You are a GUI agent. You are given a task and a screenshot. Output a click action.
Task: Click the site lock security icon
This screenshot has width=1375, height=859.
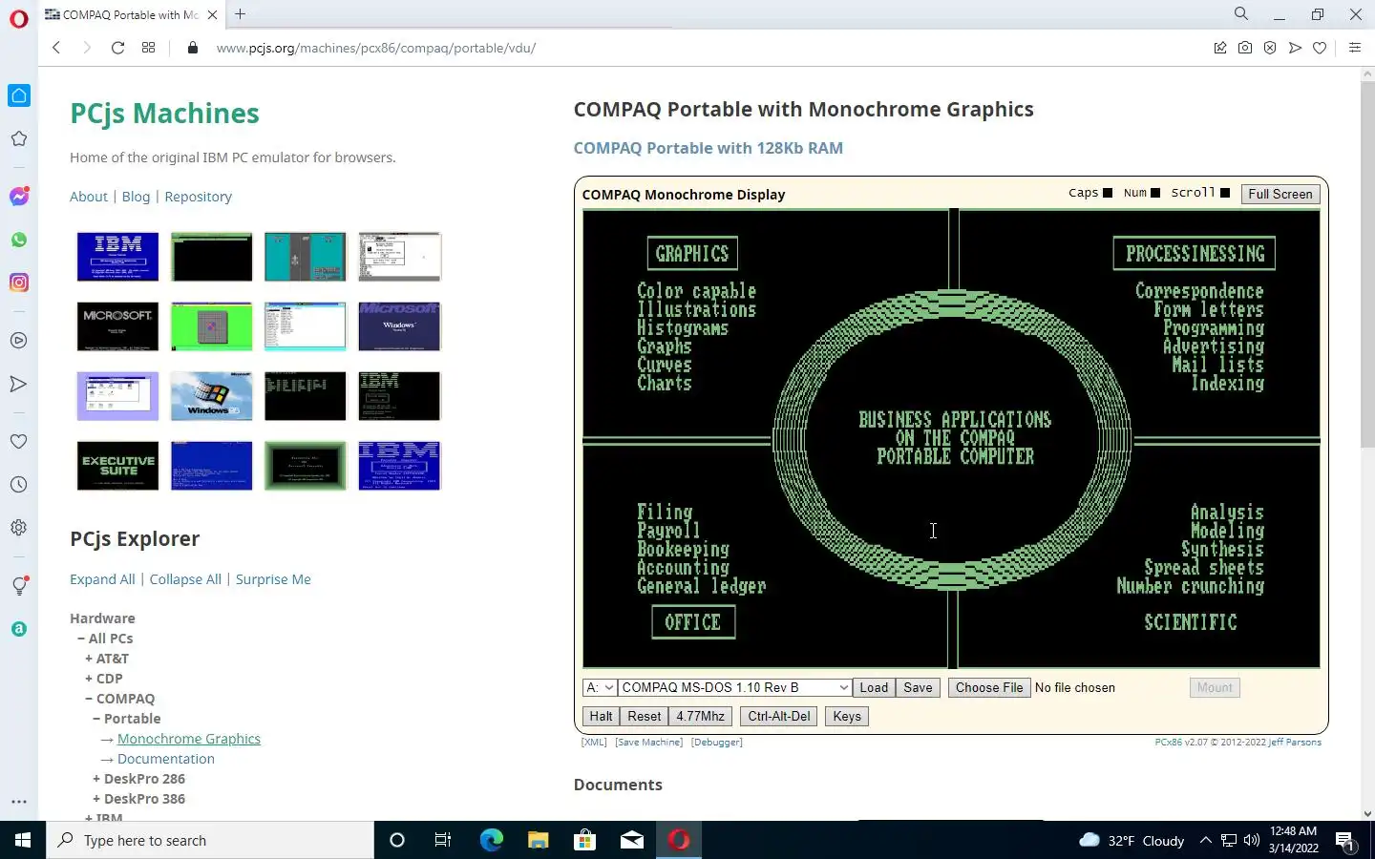(x=193, y=48)
